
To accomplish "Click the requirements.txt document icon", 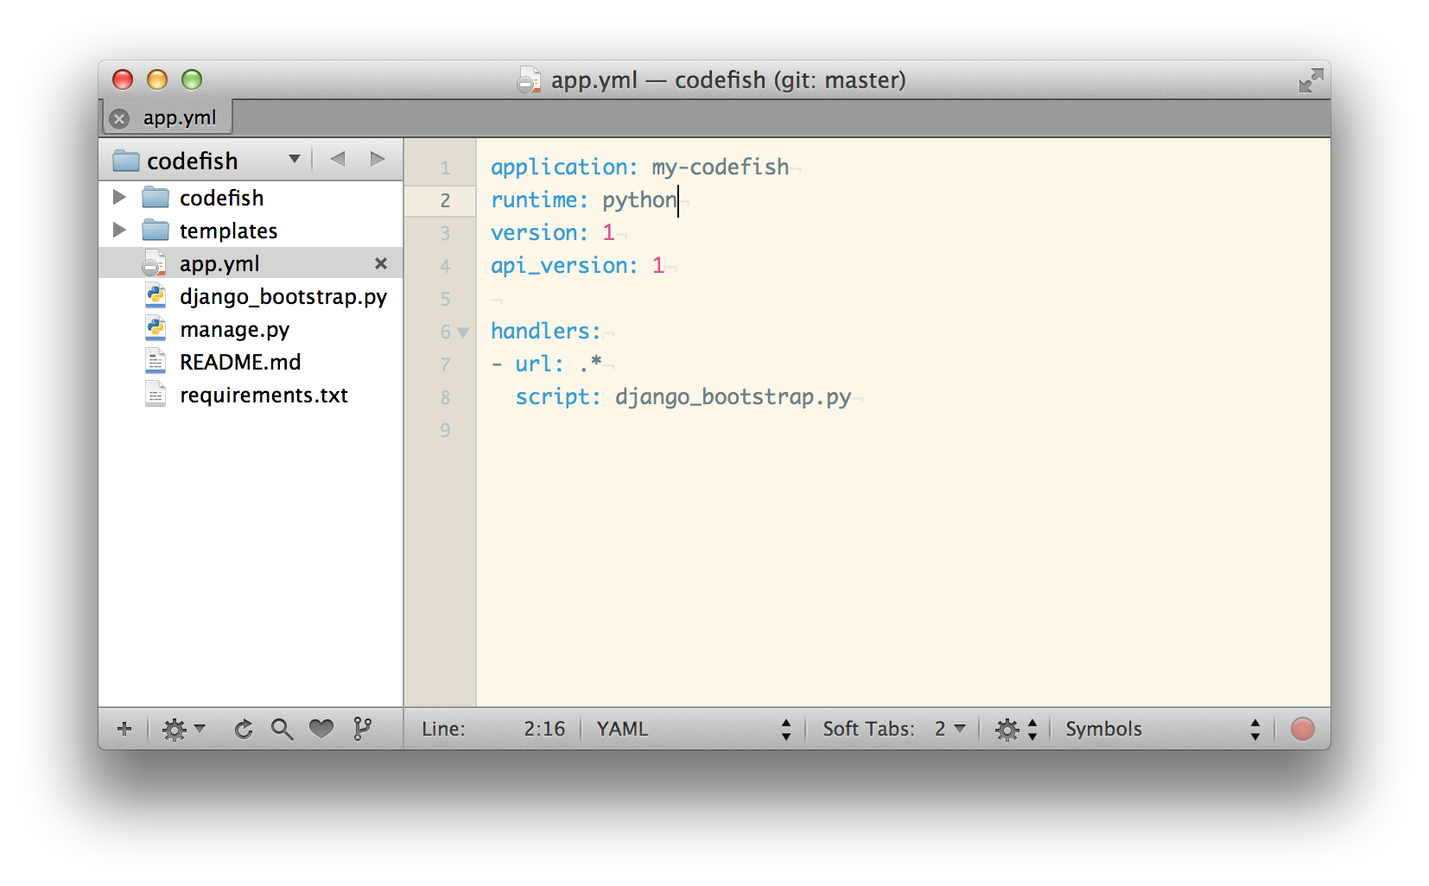I will click(156, 395).
